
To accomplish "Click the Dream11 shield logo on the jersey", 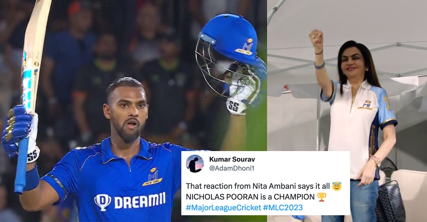I will (x=102, y=202).
